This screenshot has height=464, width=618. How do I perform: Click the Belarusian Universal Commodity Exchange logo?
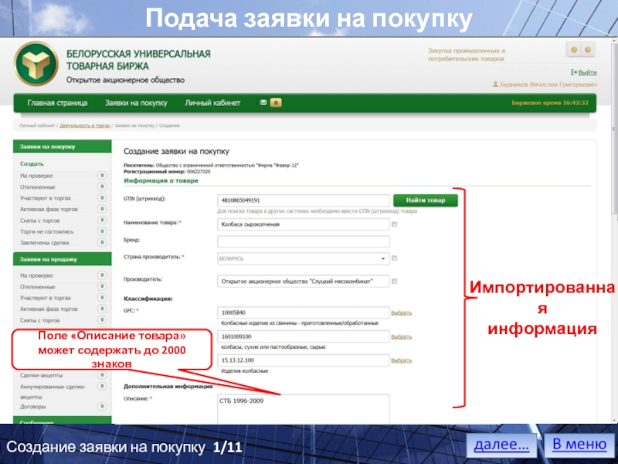[36, 64]
